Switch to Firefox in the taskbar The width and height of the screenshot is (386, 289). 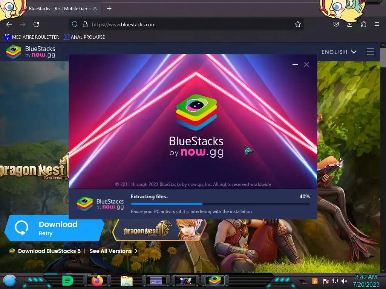97,281
